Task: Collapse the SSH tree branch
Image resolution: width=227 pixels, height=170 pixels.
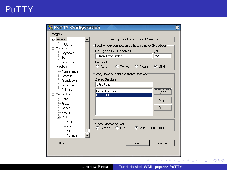Action: 59,117
